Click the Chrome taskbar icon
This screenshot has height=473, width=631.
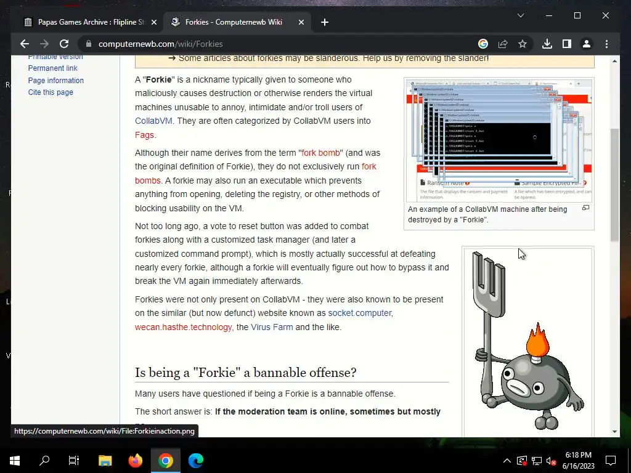click(165, 461)
